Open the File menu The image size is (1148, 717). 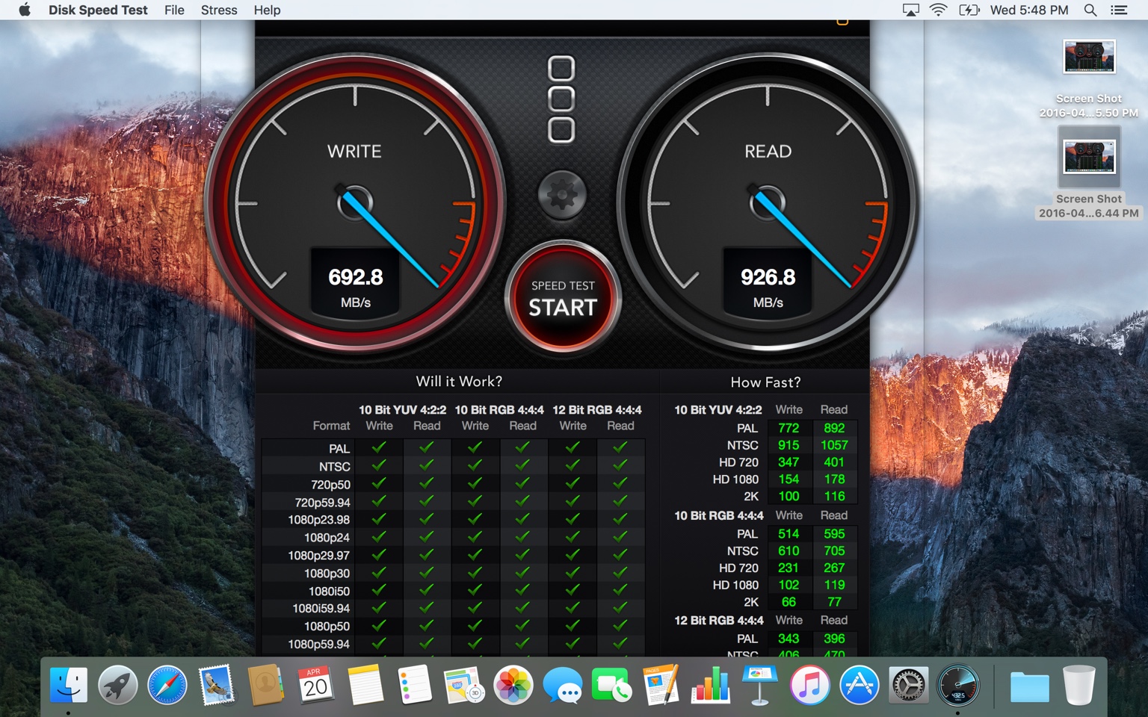pyautogui.click(x=174, y=10)
